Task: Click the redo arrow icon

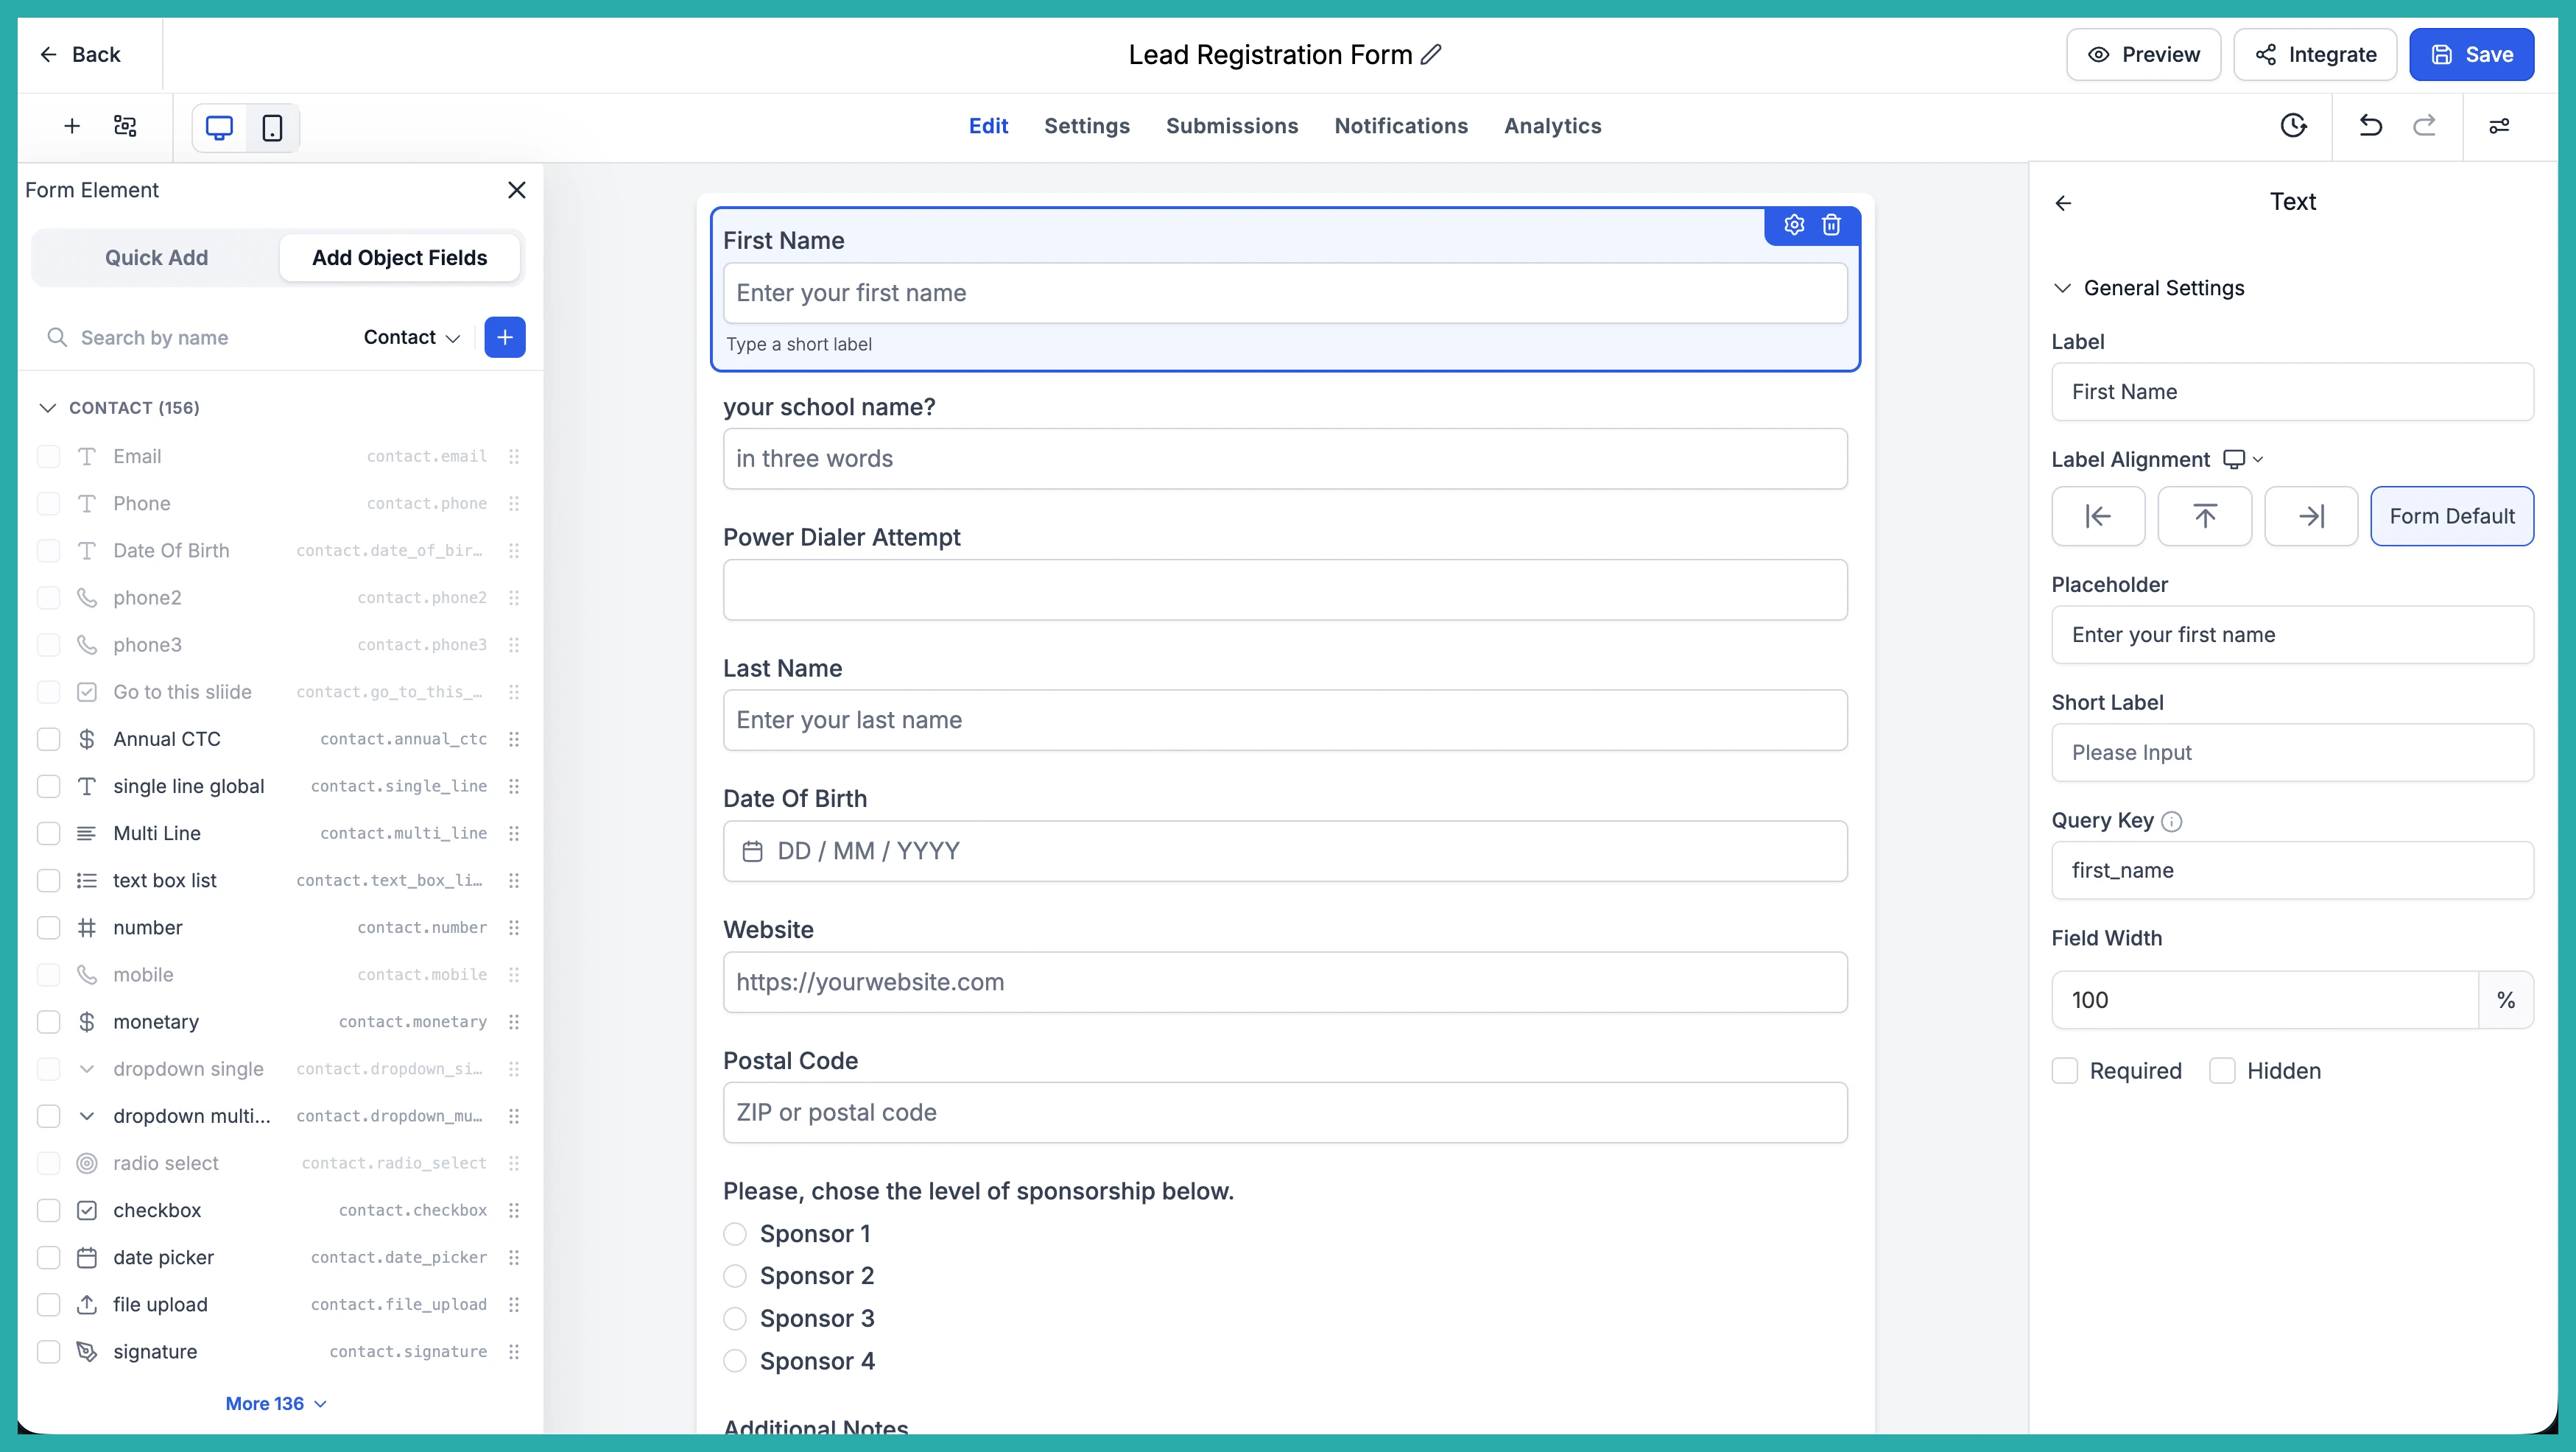Action: [2424, 126]
